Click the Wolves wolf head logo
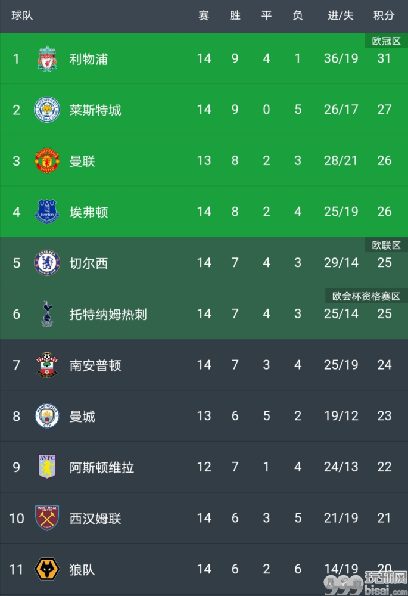The height and width of the screenshot is (596, 408). pyautogui.click(x=47, y=569)
